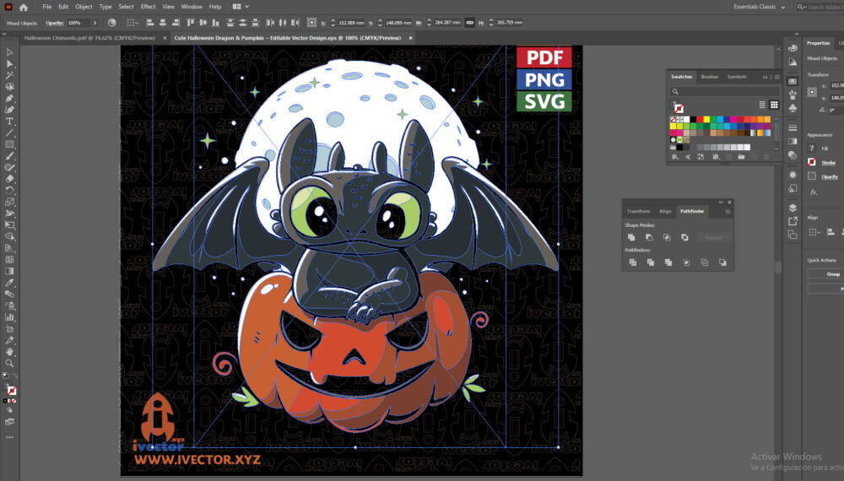
Task: Select the Eraser tool
Action: pyautogui.click(x=9, y=179)
